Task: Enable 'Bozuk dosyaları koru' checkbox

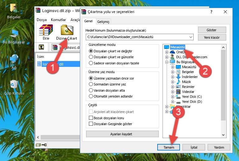Action: coord(91,118)
